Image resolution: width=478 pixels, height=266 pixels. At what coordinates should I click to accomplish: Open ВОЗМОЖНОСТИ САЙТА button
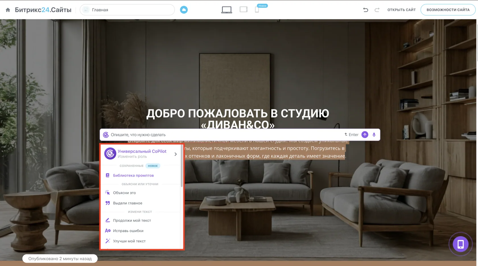[x=448, y=10]
